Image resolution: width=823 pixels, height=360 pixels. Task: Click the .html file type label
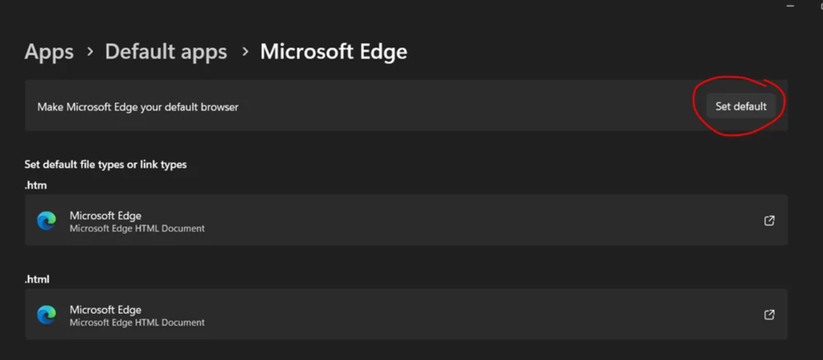click(37, 279)
